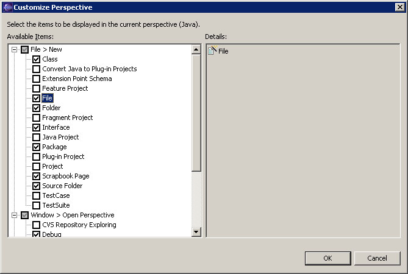Select 'Convert Java to Plug-in Projects' label
This screenshot has height=274, width=408.
coord(90,69)
